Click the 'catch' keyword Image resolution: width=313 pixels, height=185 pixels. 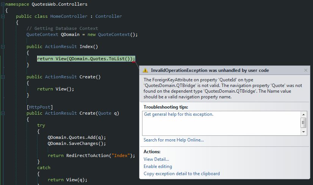(44, 168)
